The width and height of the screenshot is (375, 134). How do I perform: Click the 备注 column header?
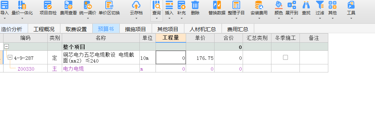314,38
